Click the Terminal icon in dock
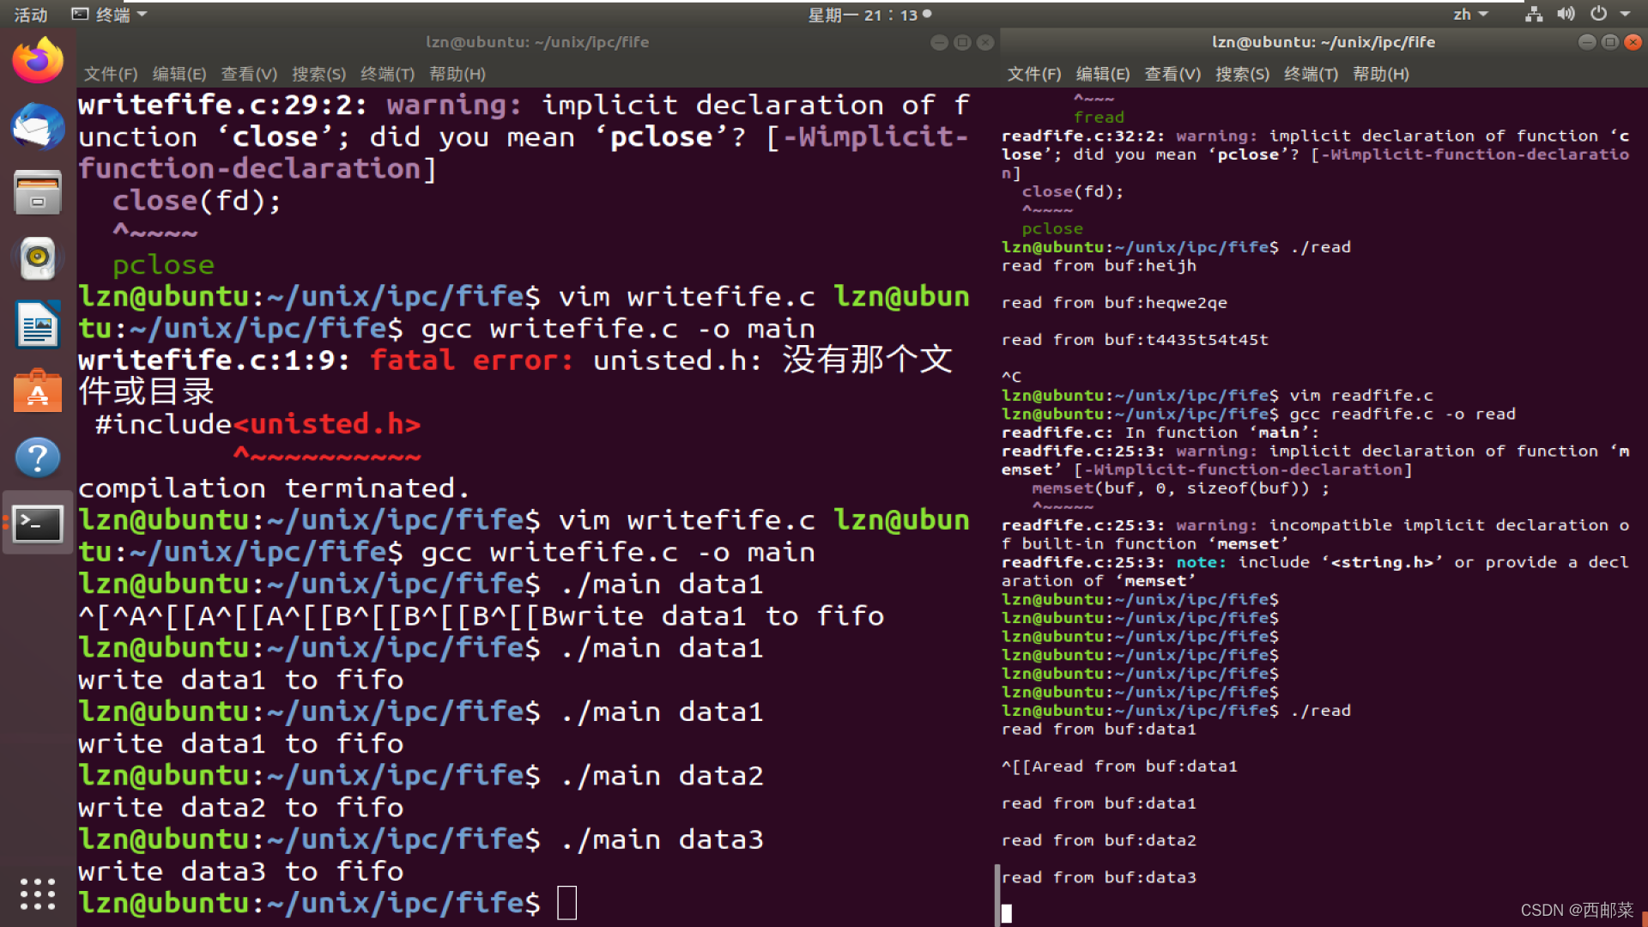The image size is (1648, 927). coord(38,524)
